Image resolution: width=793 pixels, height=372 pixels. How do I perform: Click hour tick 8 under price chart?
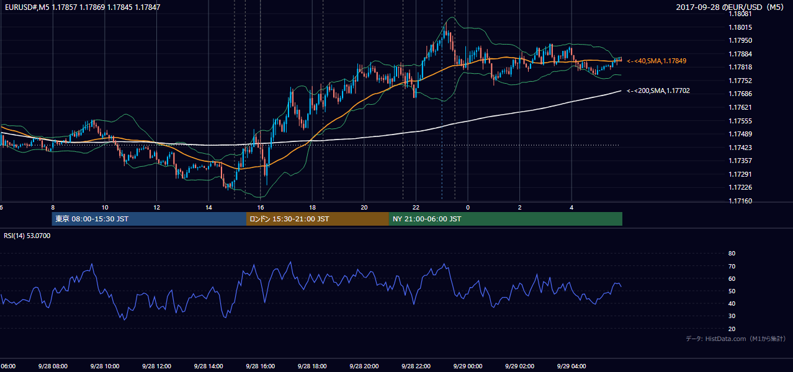(x=53, y=207)
